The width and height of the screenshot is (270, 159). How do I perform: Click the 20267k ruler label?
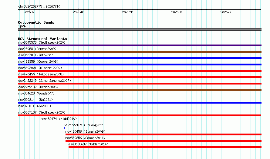[x=226, y=12]
